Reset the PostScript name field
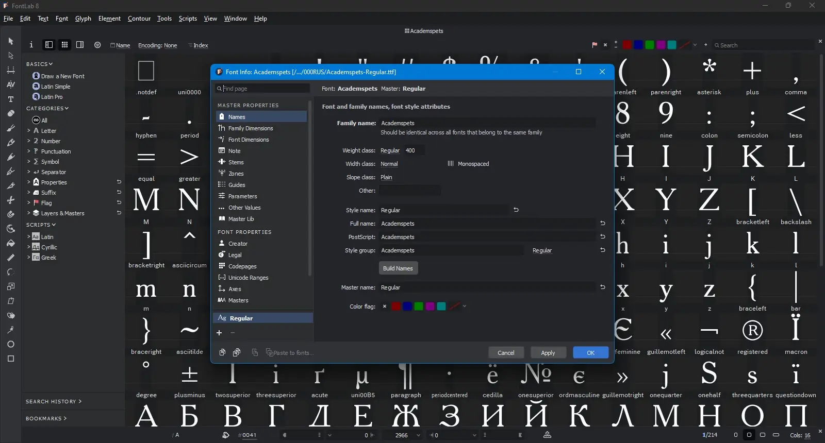This screenshot has height=443, width=825. pos(603,236)
